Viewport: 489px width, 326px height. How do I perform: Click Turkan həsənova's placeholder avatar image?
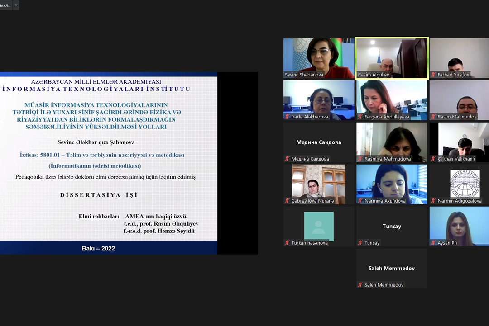318,226
